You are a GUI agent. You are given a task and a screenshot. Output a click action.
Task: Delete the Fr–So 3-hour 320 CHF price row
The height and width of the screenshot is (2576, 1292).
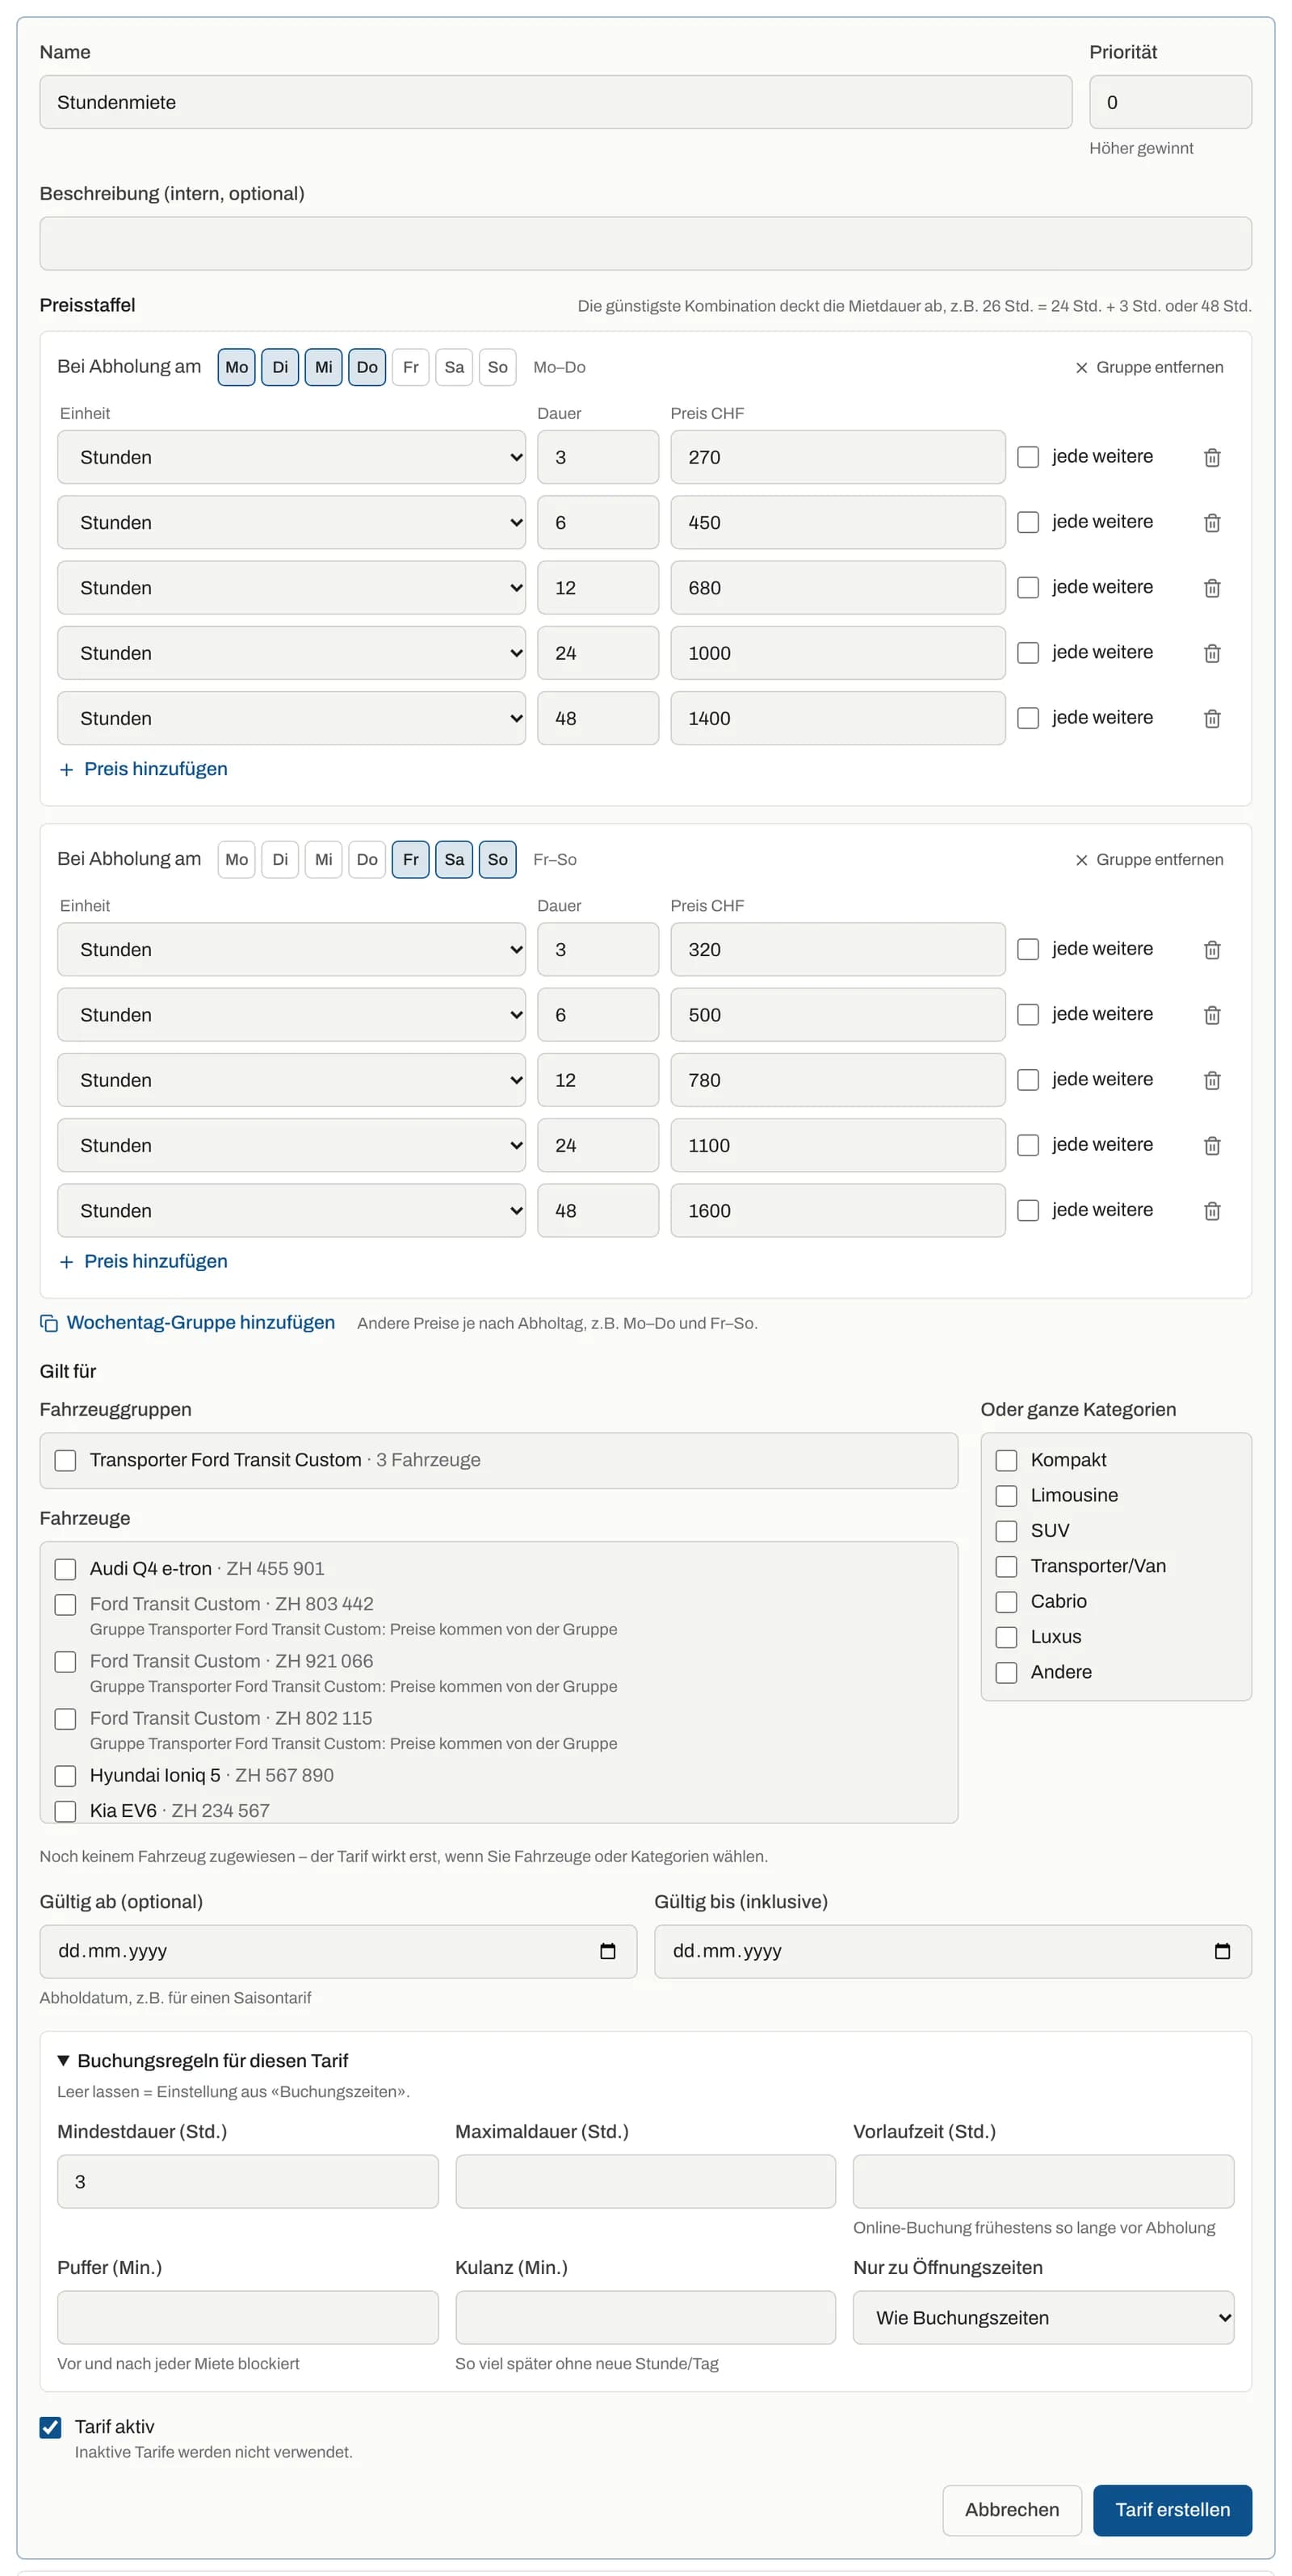tap(1211, 949)
